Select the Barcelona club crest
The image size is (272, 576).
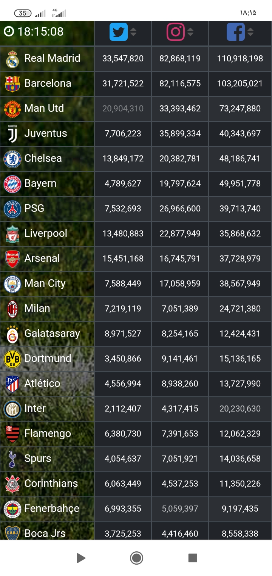[x=12, y=84]
